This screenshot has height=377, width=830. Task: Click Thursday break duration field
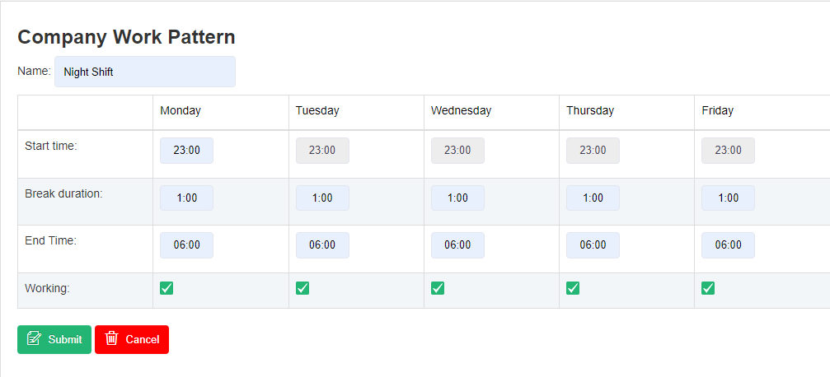click(x=593, y=198)
